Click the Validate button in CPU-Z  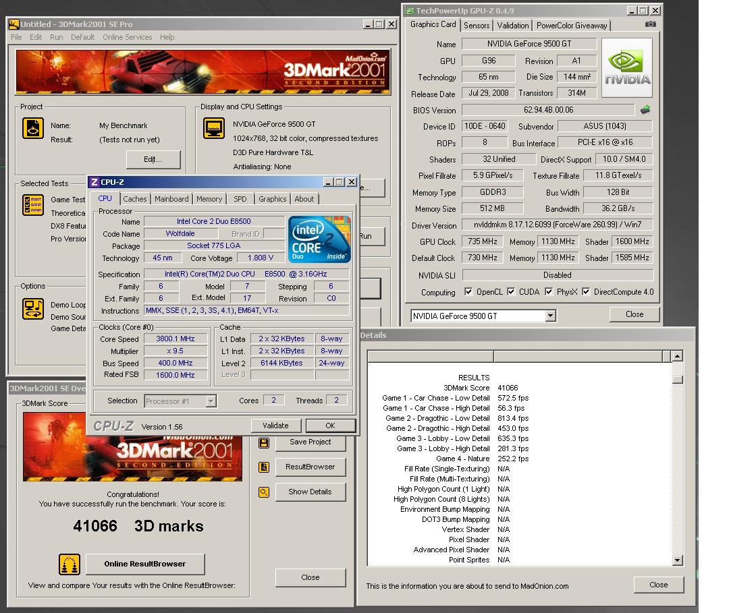pyautogui.click(x=275, y=426)
